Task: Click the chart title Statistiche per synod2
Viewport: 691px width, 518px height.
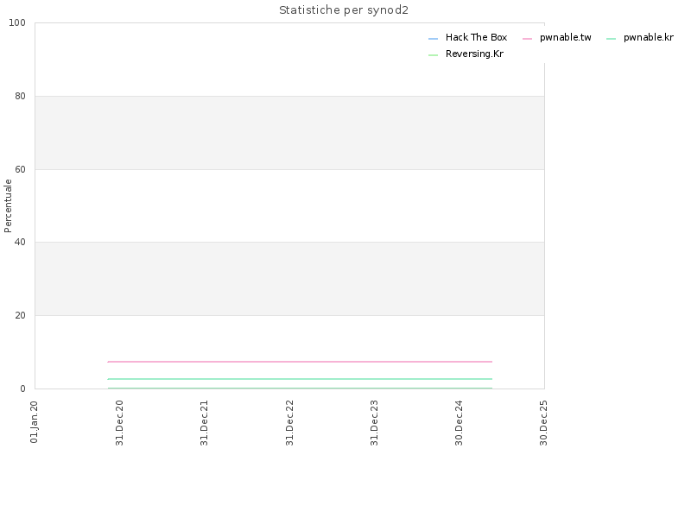Action: pos(344,10)
